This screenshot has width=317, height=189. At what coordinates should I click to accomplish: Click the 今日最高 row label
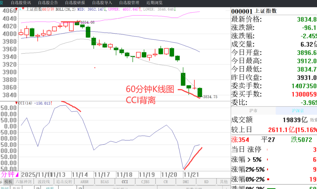[247, 61]
